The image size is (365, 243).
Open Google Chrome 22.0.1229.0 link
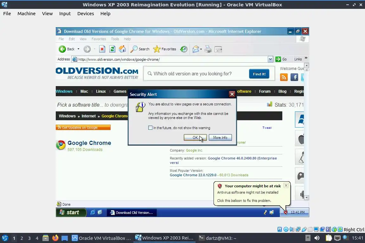click(x=193, y=175)
